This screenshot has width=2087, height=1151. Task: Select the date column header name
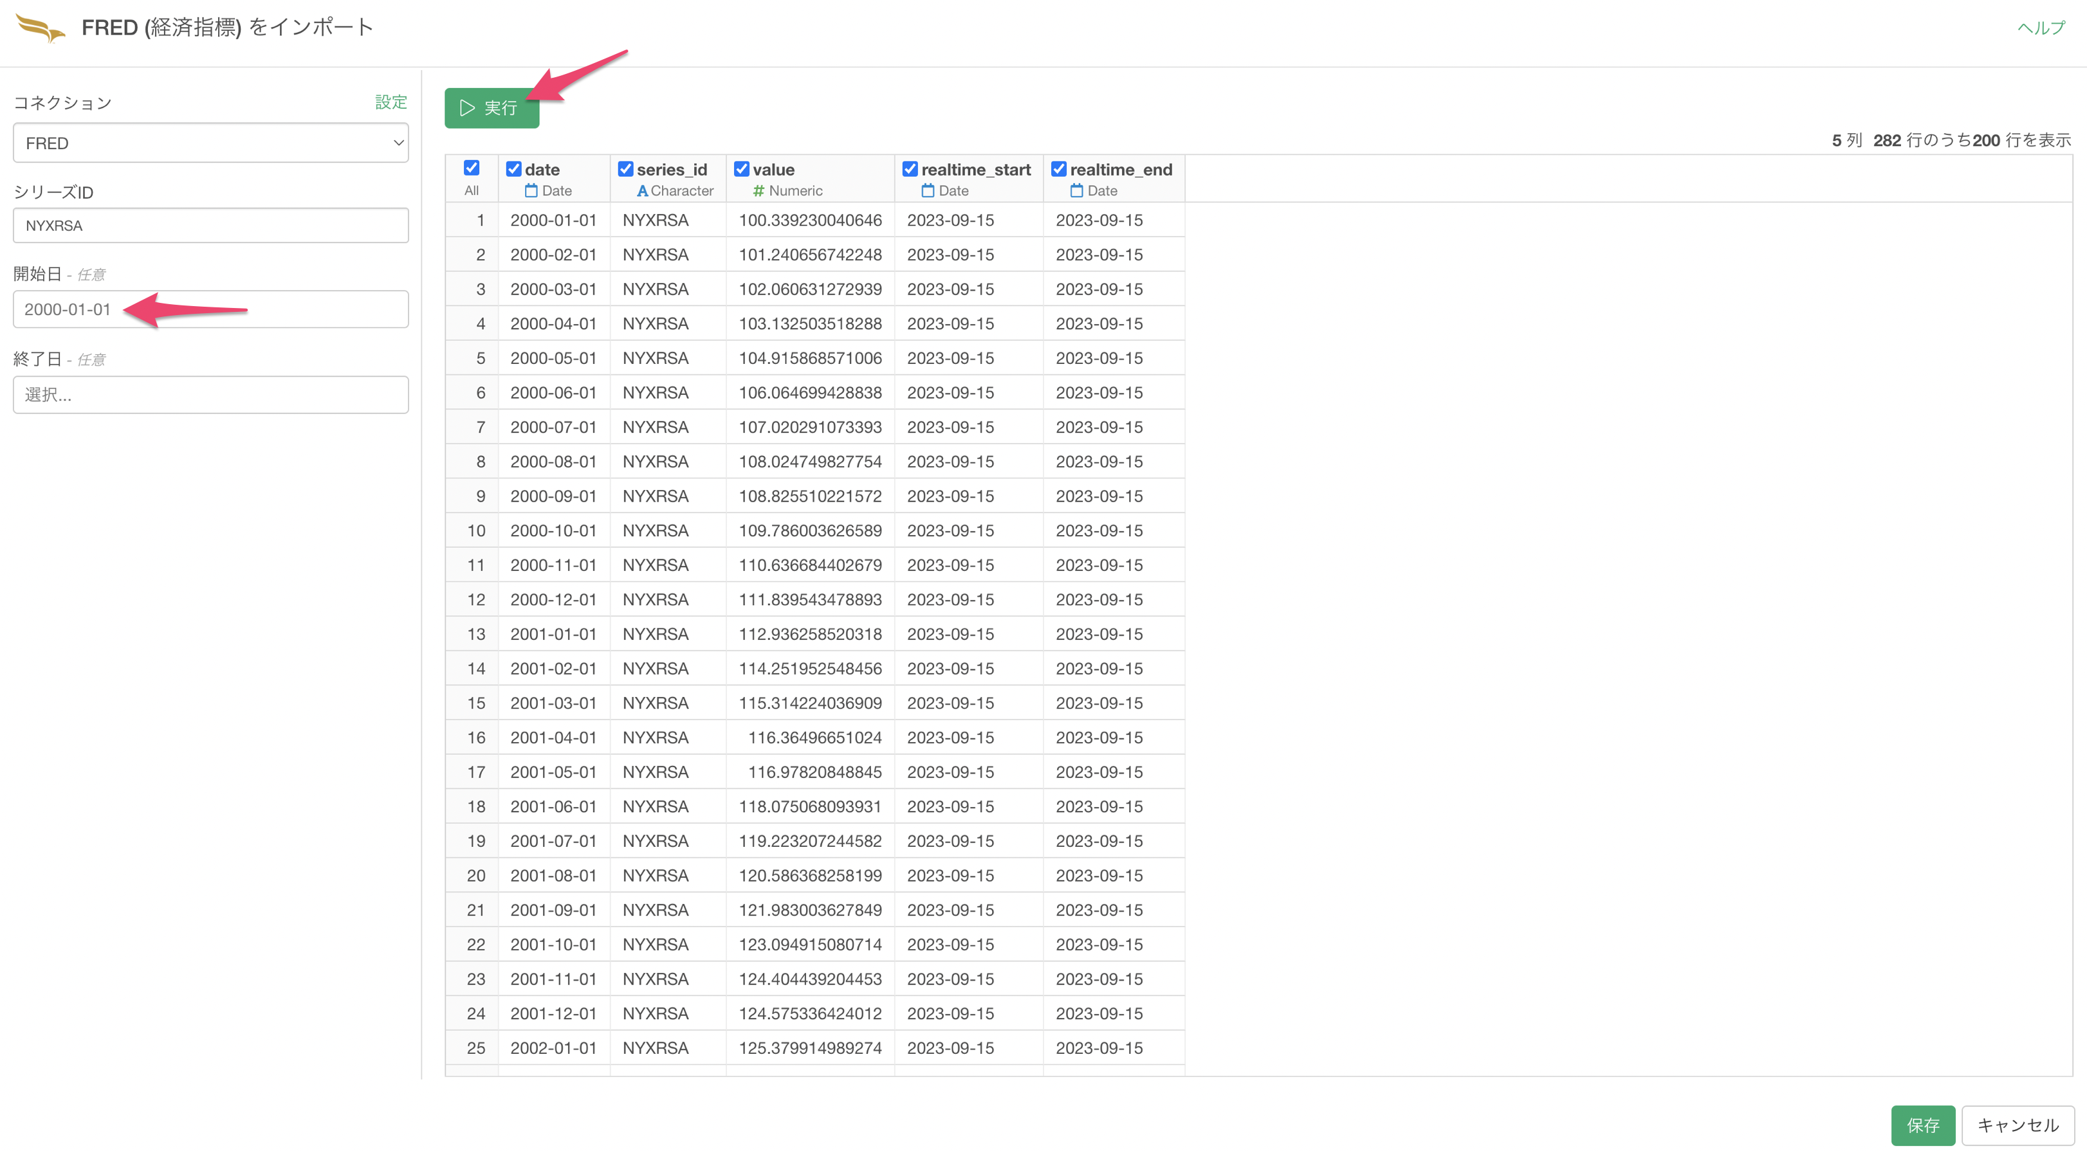coord(542,169)
